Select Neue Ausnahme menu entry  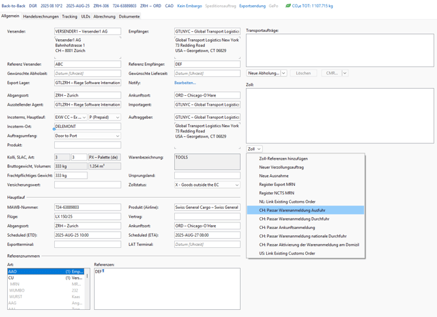(x=305, y=175)
